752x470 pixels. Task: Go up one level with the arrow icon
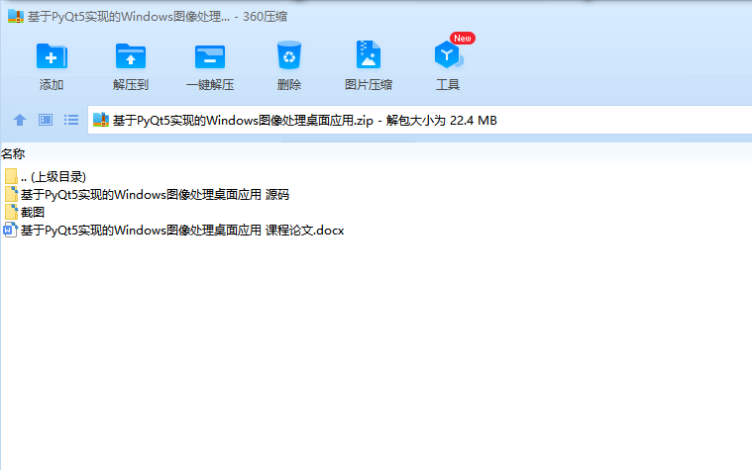20,120
